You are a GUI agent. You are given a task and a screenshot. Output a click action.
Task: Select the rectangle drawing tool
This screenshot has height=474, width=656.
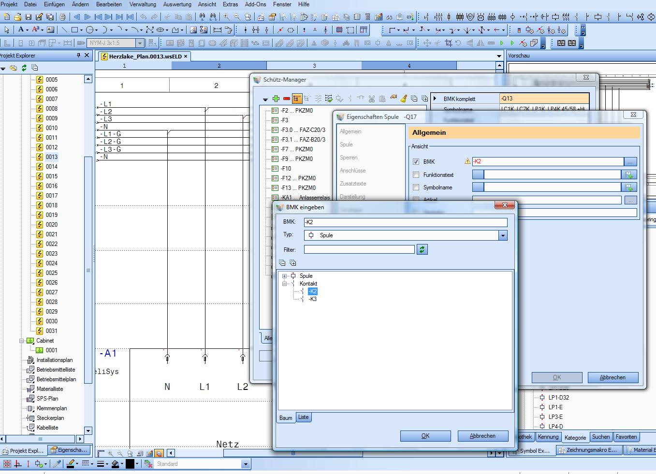[x=74, y=30]
